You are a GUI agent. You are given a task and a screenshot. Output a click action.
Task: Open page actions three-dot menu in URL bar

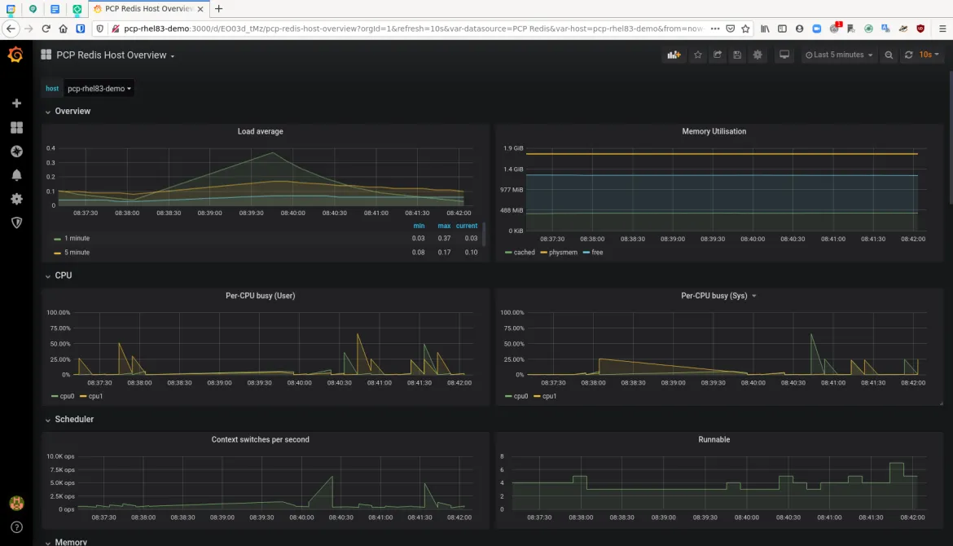point(715,29)
